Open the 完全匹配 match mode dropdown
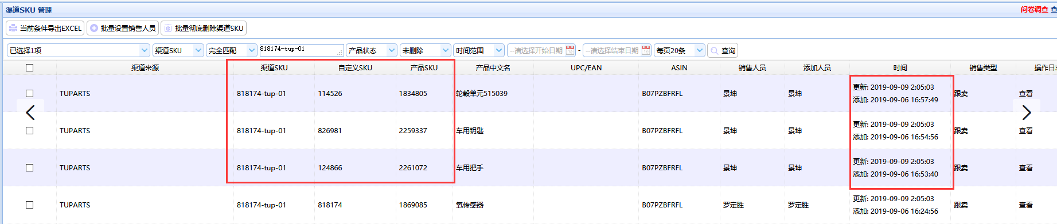The image size is (1057, 224). (x=232, y=50)
